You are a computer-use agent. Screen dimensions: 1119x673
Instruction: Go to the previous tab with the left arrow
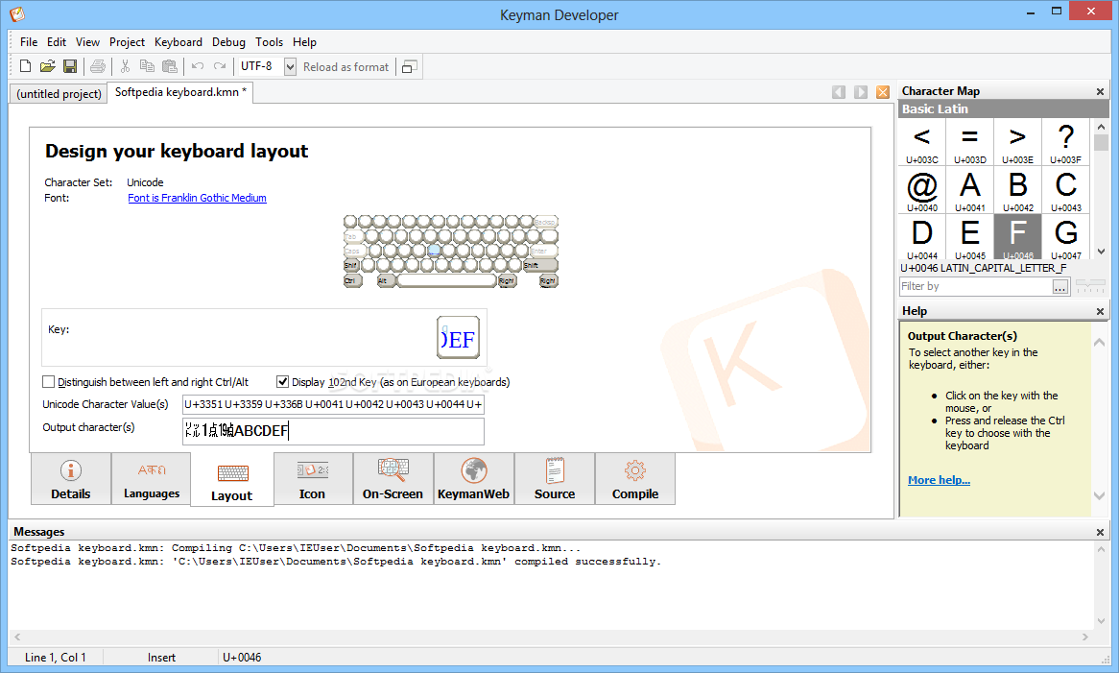839,92
